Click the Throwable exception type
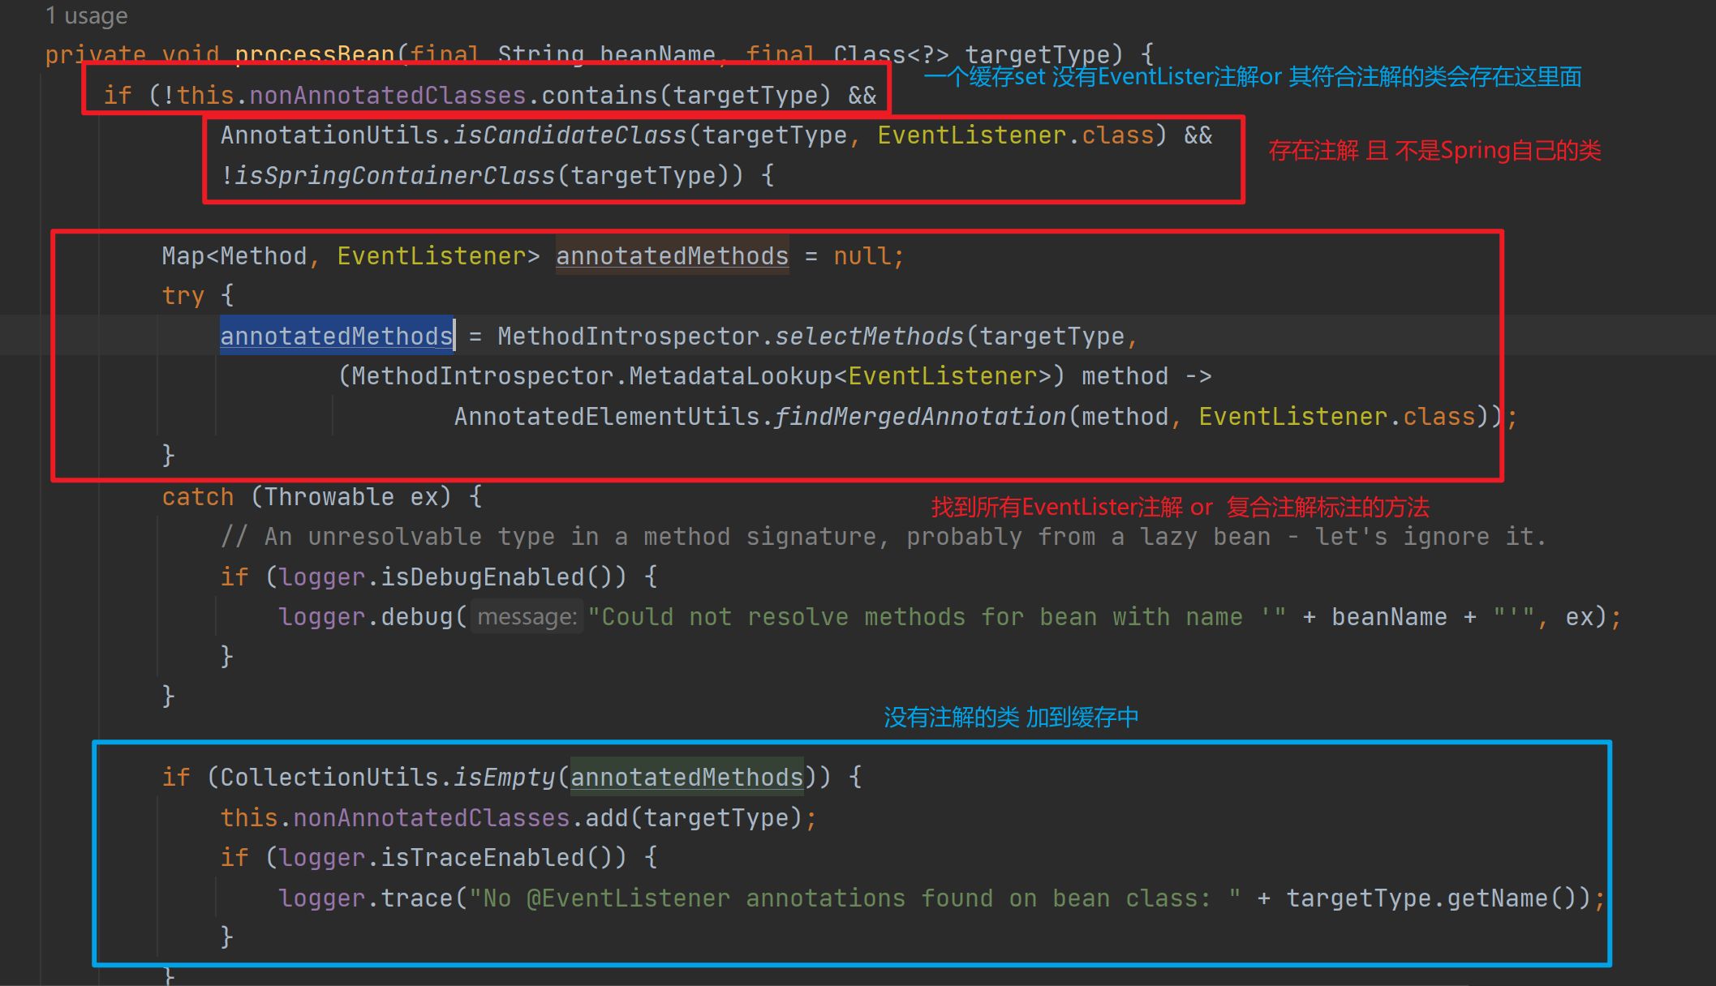Image resolution: width=1716 pixels, height=986 pixels. pos(329,497)
